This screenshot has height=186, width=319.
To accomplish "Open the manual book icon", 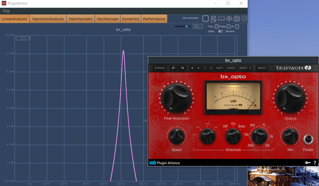I will point(221,19).
